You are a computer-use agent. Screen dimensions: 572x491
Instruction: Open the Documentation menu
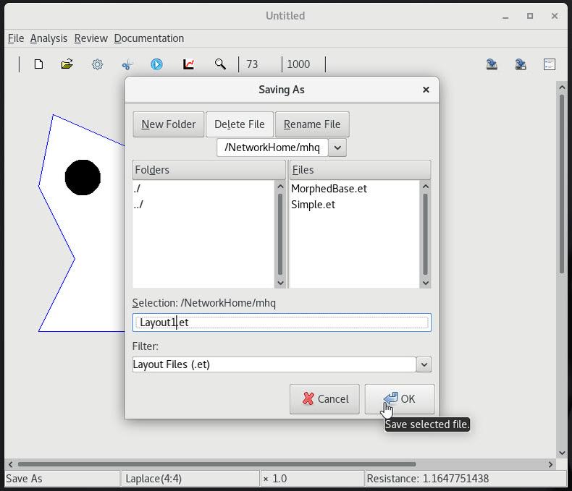(x=148, y=38)
